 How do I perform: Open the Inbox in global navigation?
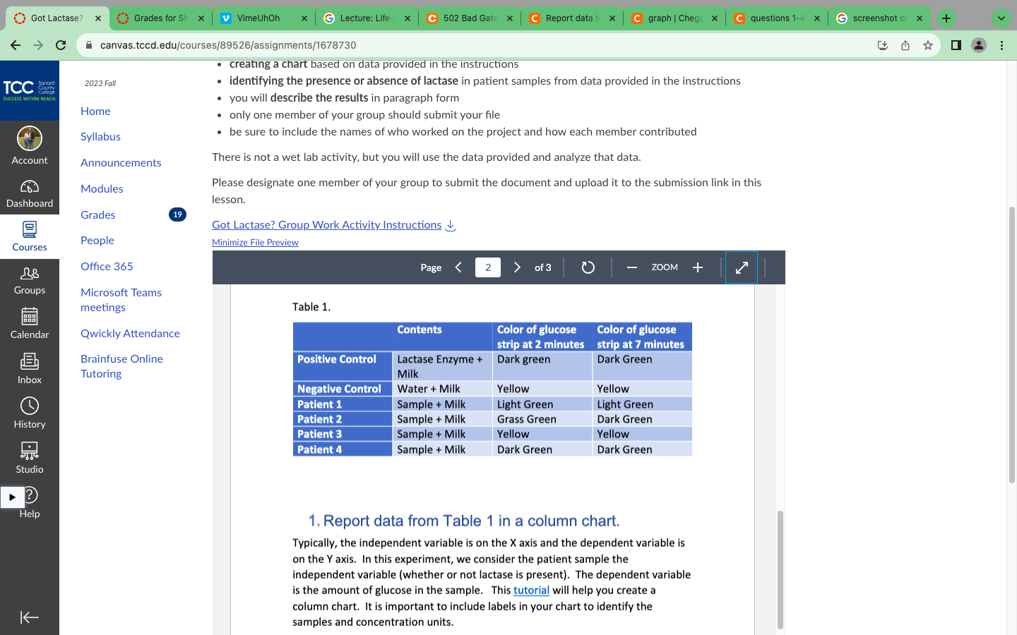pyautogui.click(x=30, y=370)
